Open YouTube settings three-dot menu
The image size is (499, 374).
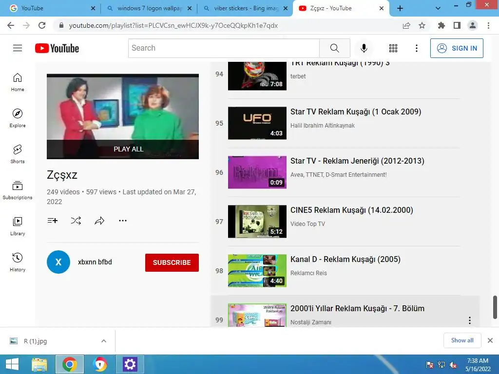tap(416, 48)
